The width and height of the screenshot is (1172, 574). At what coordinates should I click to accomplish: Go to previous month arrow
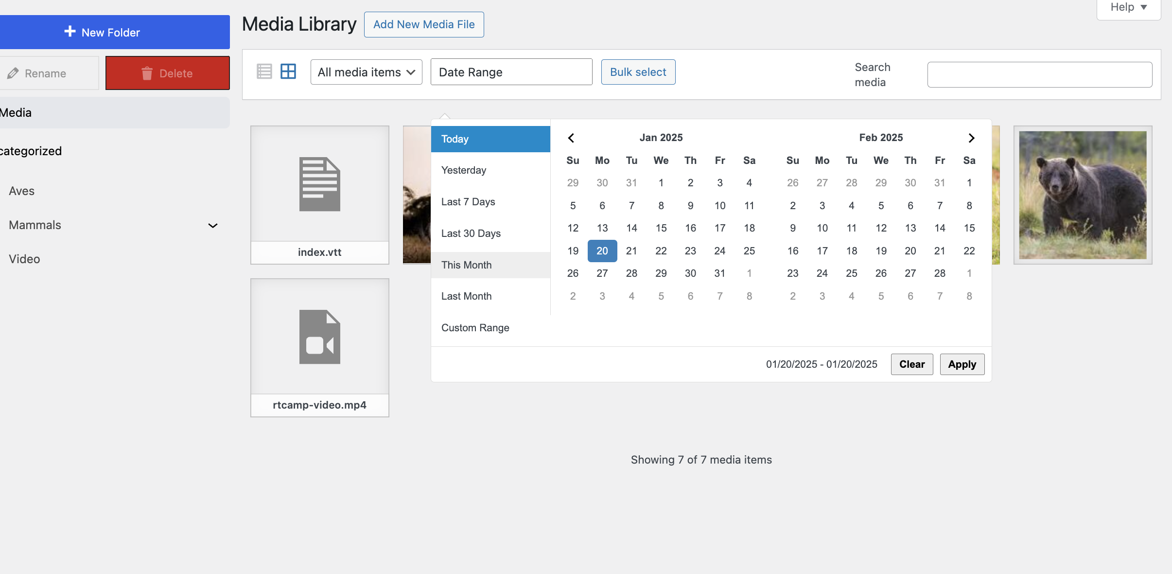click(571, 138)
